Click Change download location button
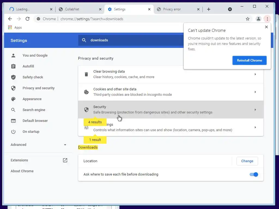The image size is (279, 209). click(247, 161)
